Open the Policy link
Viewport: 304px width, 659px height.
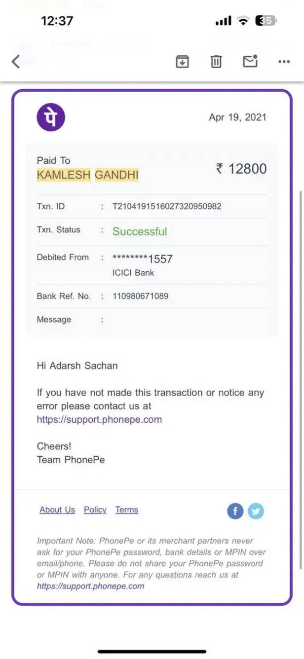[x=95, y=510]
